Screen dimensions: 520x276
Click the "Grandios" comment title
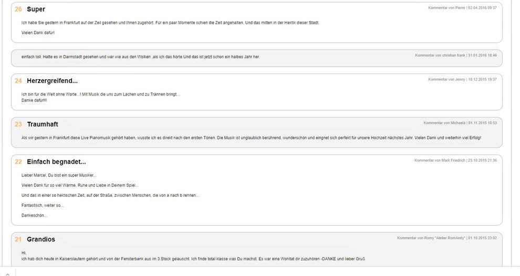(x=41, y=239)
